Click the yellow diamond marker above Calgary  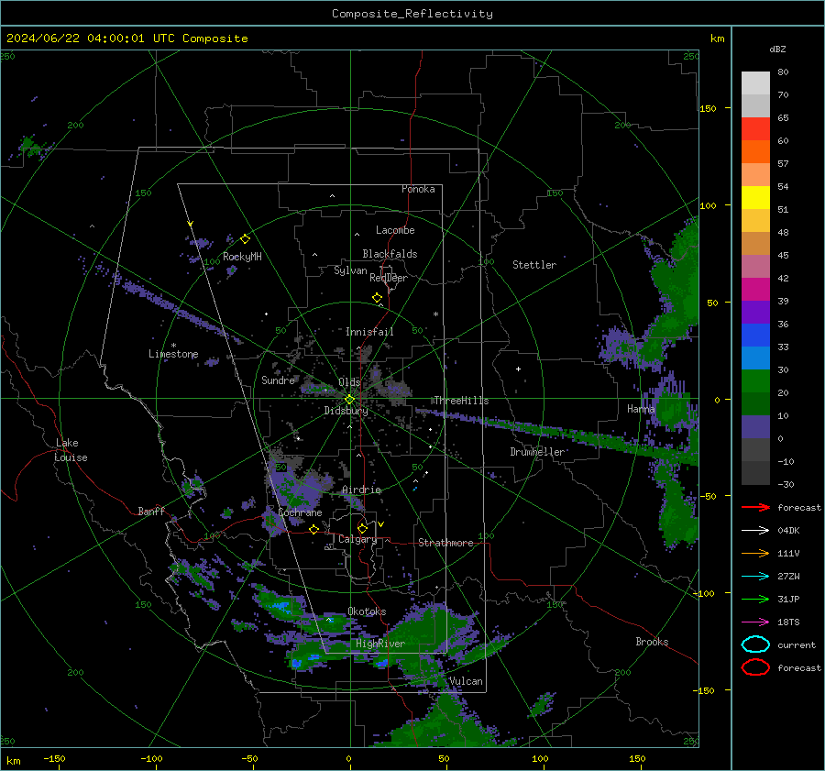point(362,528)
